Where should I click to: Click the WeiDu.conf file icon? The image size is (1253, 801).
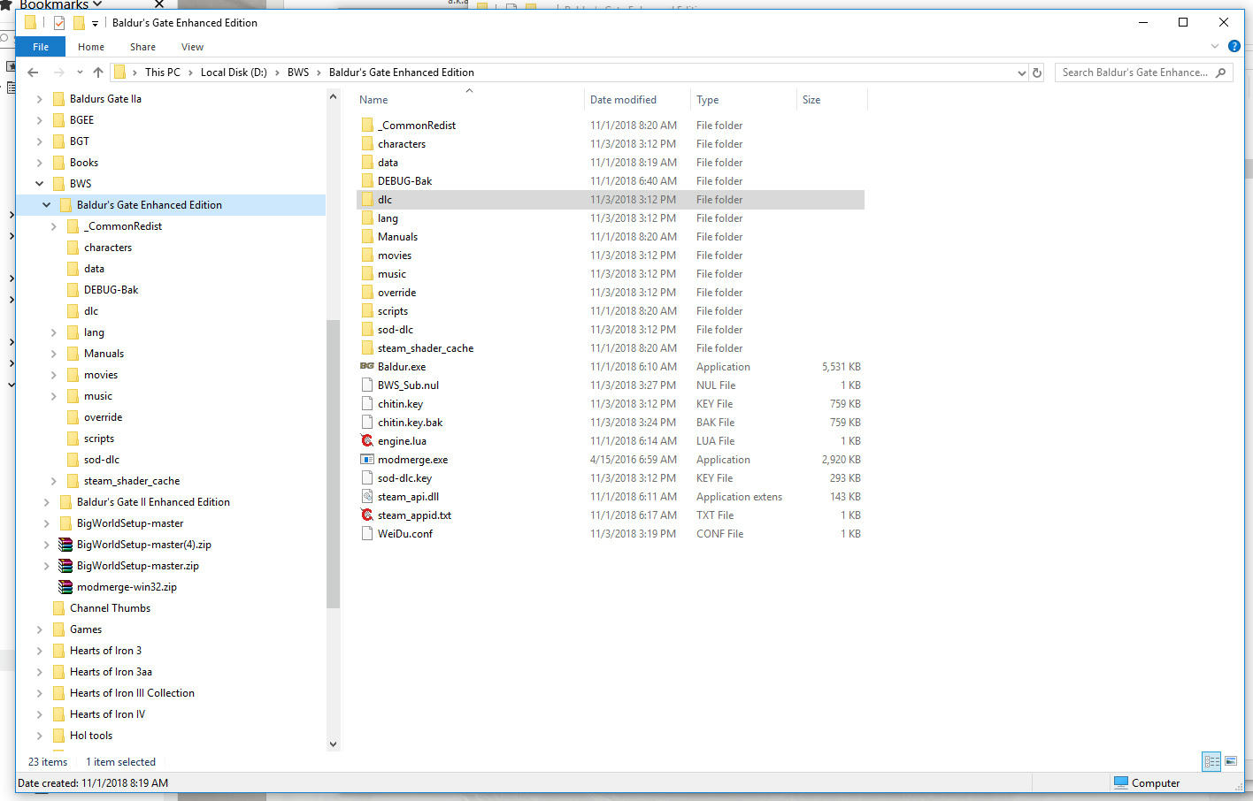coord(367,533)
